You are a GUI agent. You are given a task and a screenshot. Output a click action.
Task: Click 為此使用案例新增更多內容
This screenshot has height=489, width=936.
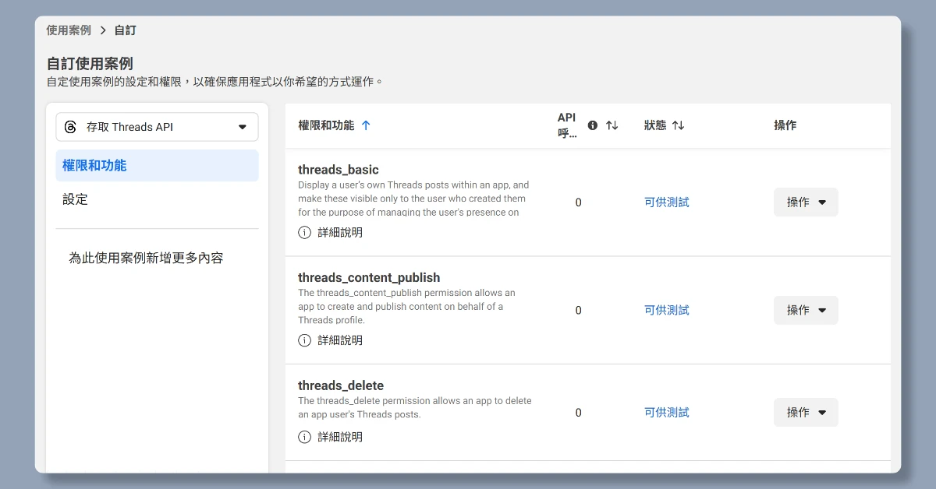[x=146, y=258]
